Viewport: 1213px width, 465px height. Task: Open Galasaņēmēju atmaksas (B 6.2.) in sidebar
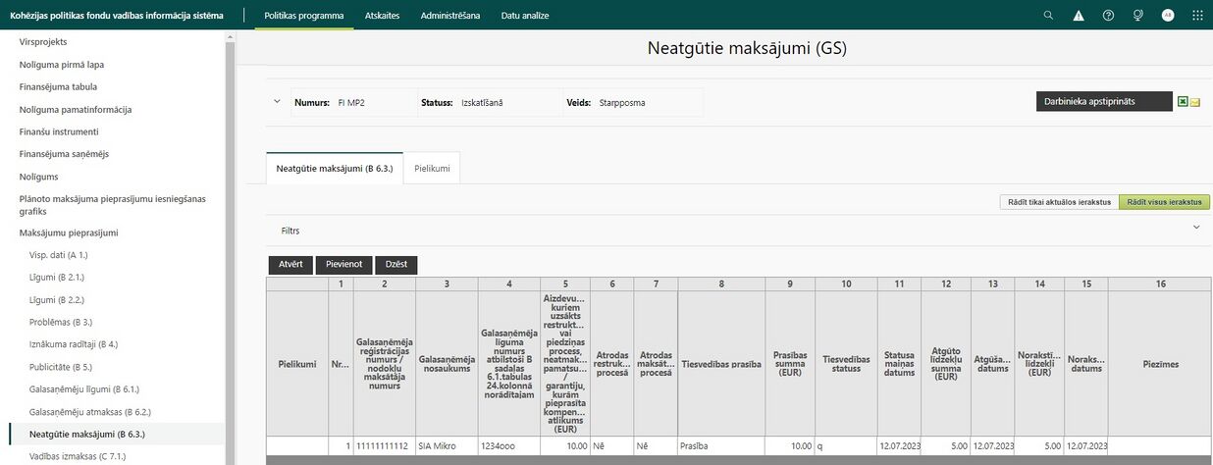click(90, 411)
